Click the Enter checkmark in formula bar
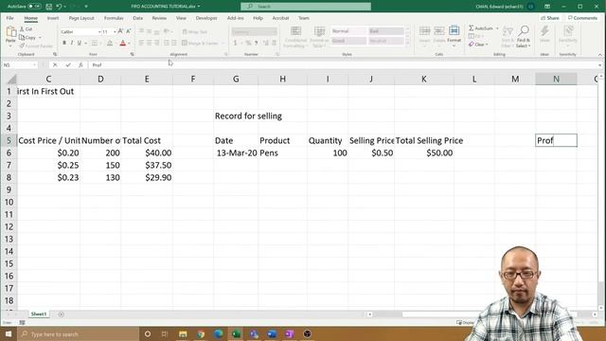The height and width of the screenshot is (341, 606). 68,65
